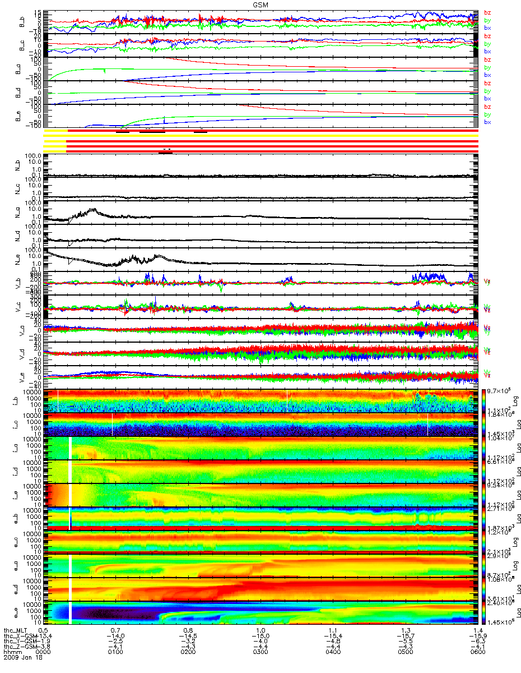The image size is (521, 673).
Task: Click the thc_Y-GSM row label
Action: coord(20,642)
